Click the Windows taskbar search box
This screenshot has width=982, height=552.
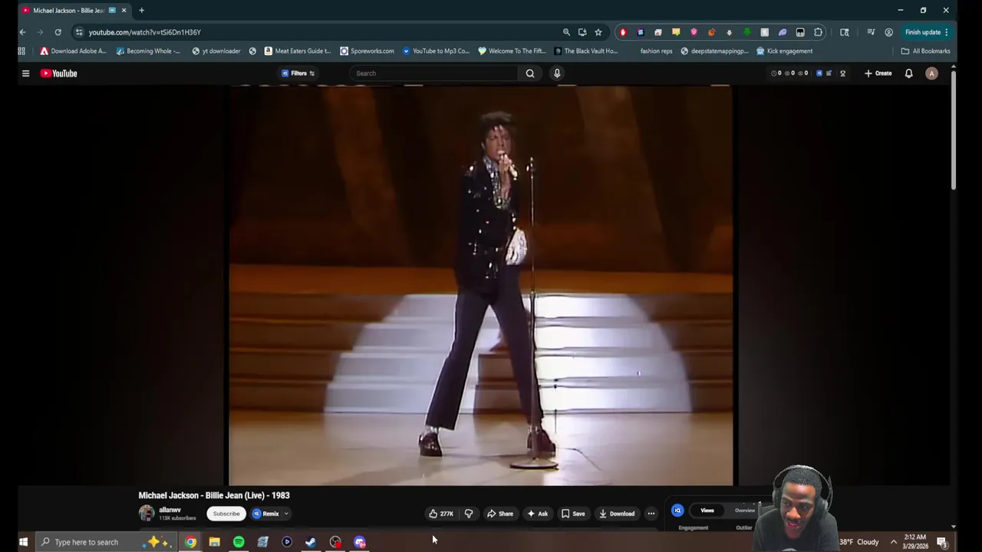106,542
